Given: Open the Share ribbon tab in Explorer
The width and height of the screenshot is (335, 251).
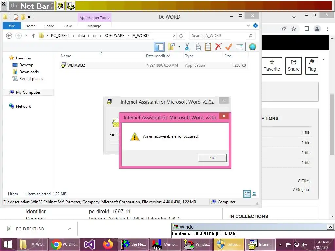Looking at the screenshot, I should [49, 26].
